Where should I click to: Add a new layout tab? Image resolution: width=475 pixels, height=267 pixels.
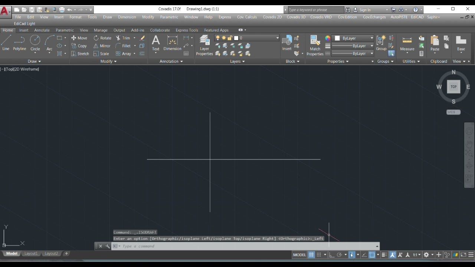click(66, 254)
